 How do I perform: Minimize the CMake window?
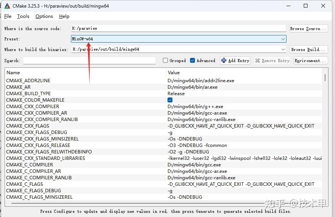tap(288, 6)
